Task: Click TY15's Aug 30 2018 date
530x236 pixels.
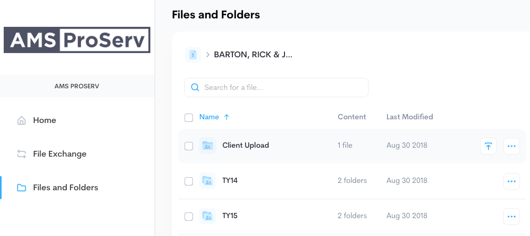Action: [407, 216]
